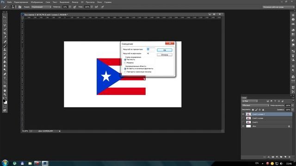Open brush blending mode dropdown

(41, 7)
